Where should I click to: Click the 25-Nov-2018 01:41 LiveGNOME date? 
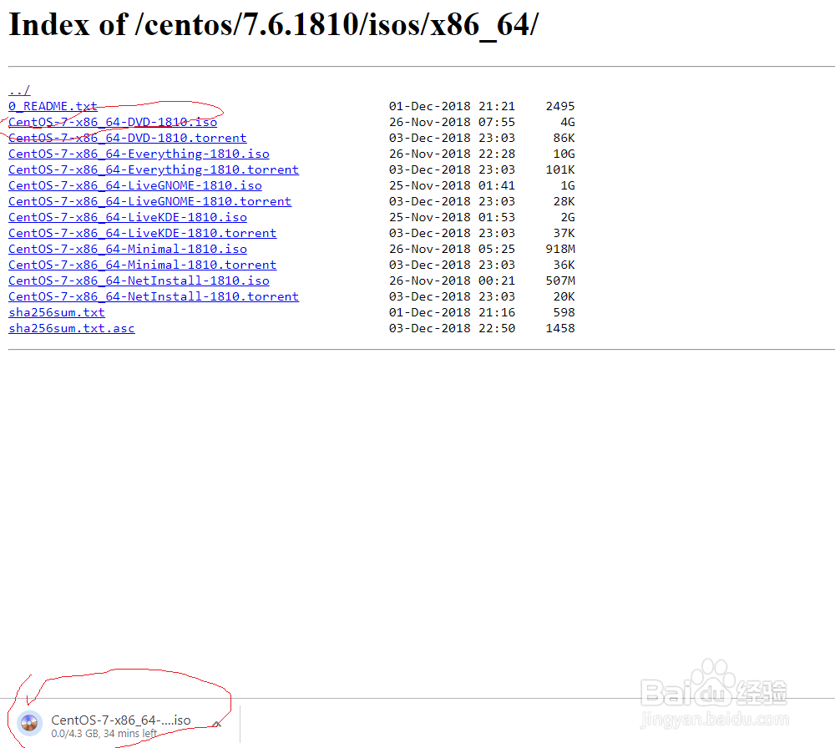[452, 185]
